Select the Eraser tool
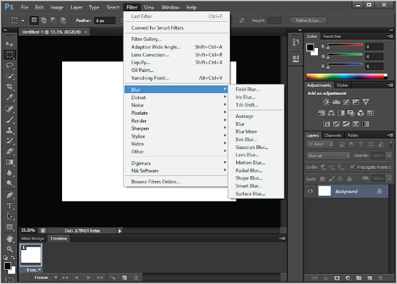Screen dimensions: 397x284 point(9,151)
